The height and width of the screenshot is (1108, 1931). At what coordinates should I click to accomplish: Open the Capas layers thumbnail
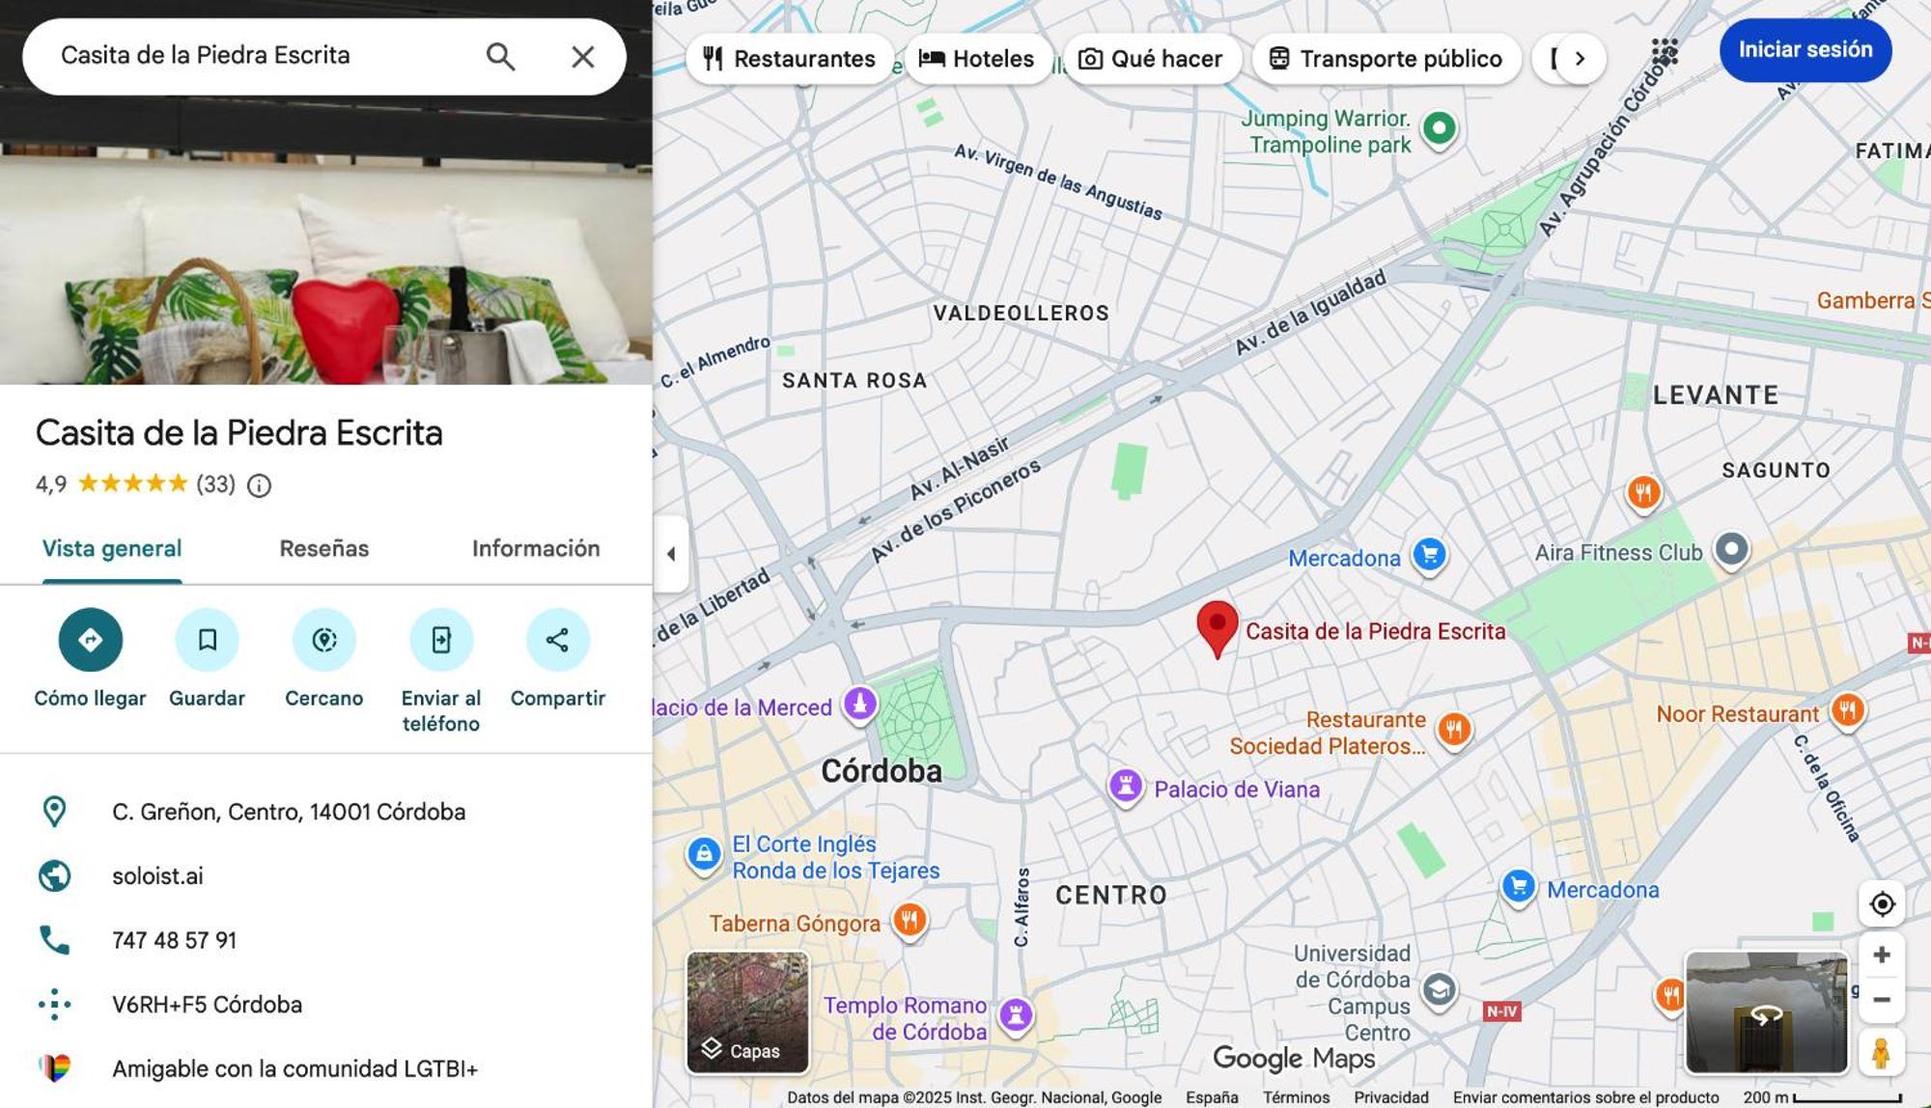point(747,1012)
